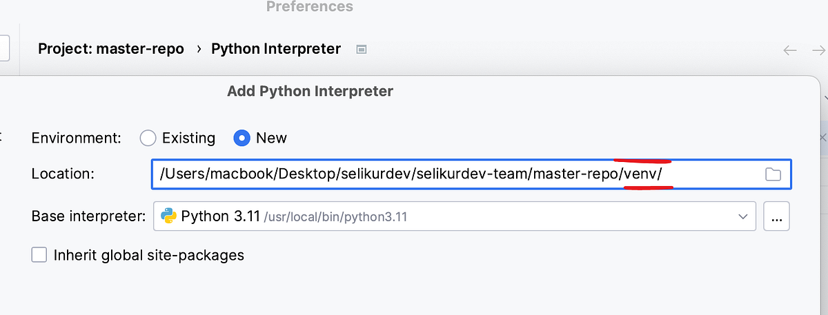
Task: Click the project-level settings icon beside Python Interpreter
Action: pos(361,50)
